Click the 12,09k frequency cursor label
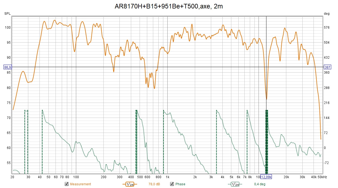Viewport: 338px width, 188px height. [266, 177]
